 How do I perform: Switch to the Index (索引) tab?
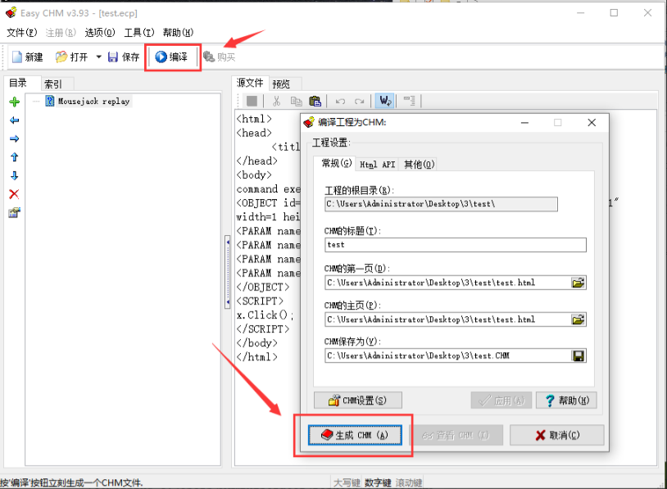click(x=53, y=84)
